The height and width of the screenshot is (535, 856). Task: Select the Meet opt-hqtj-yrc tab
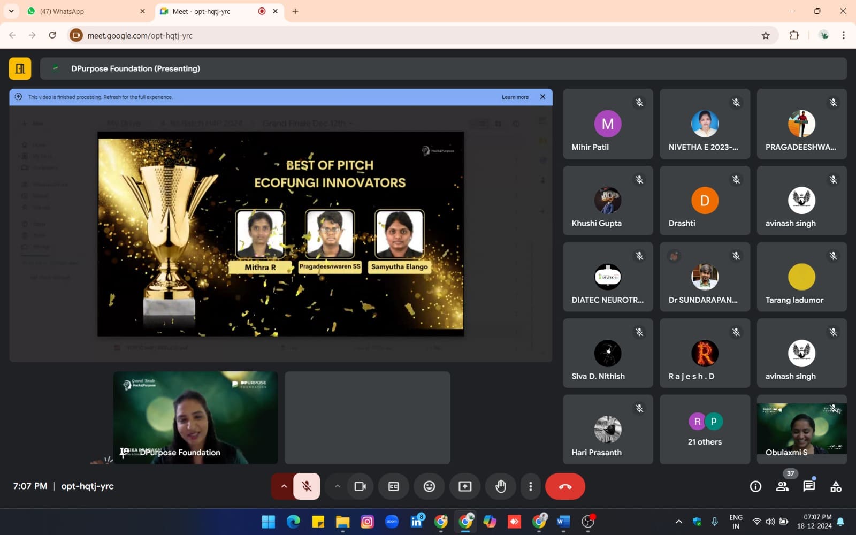point(209,11)
